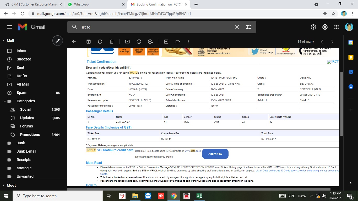Screen dimensions: 358x201
Task: Click the vertical email scrollbar
Action: 341,104
